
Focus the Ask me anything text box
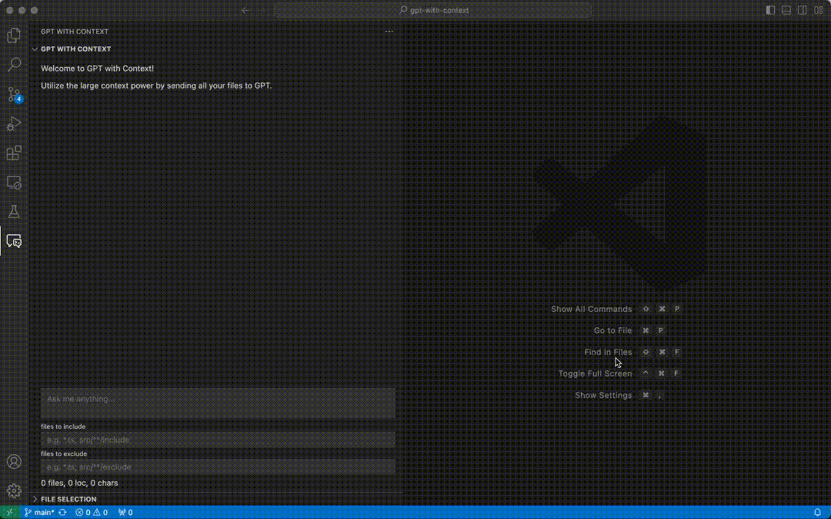click(218, 403)
